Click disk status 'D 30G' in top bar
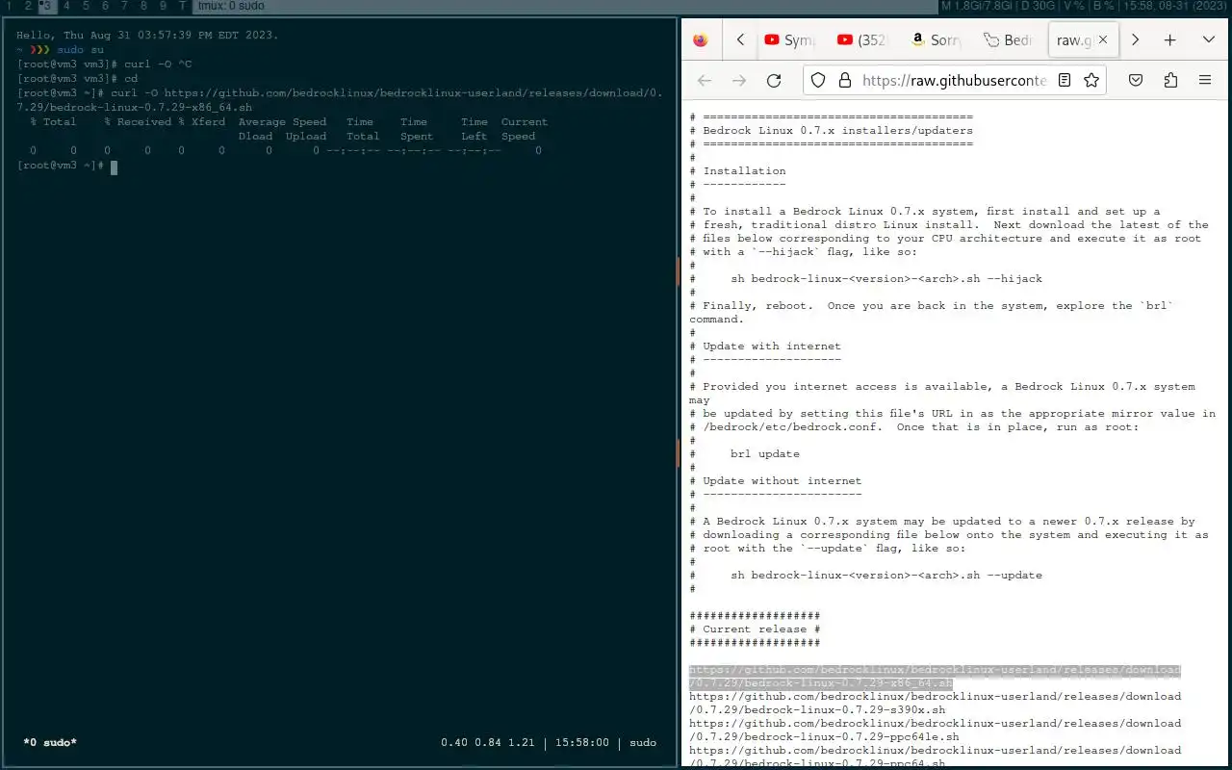Viewport: 1232px width, 770px height. click(1037, 6)
